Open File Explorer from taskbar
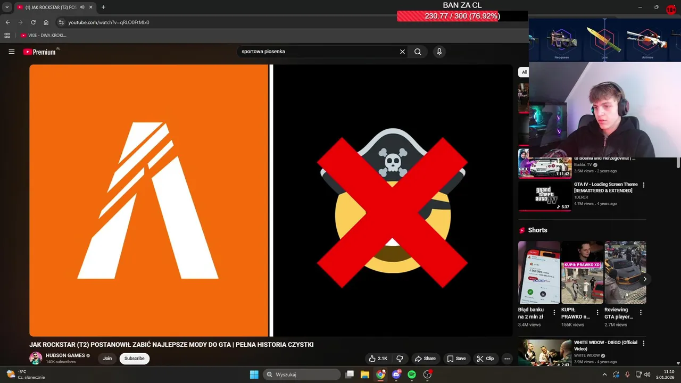The height and width of the screenshot is (383, 681). pyautogui.click(x=364, y=374)
